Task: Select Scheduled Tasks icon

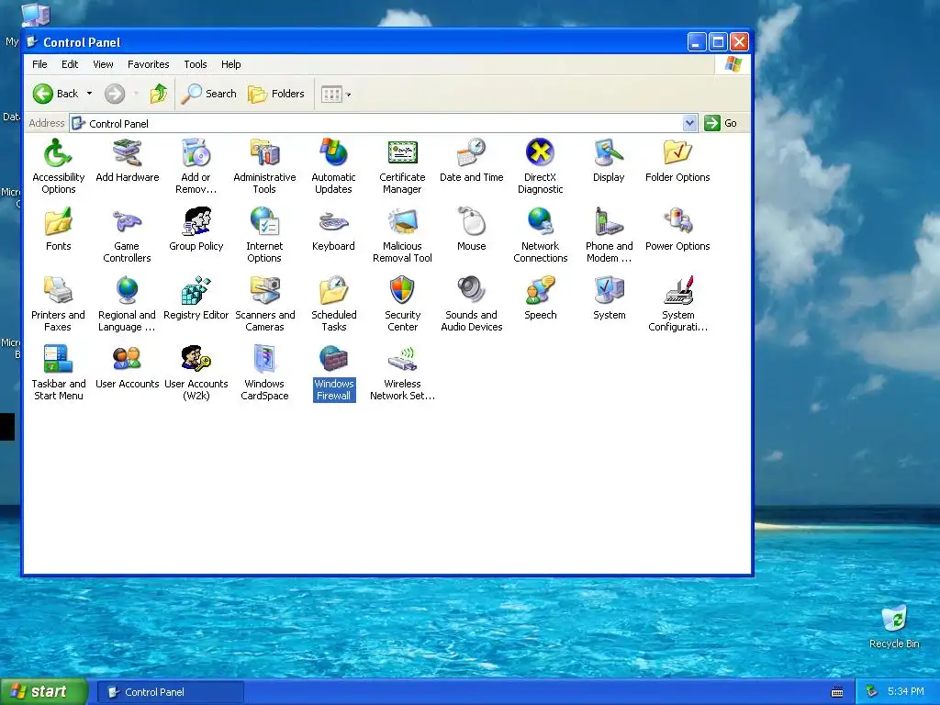Action: [333, 305]
